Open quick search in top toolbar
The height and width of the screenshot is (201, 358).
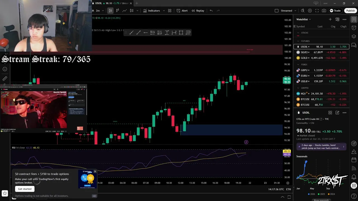tap(303, 11)
